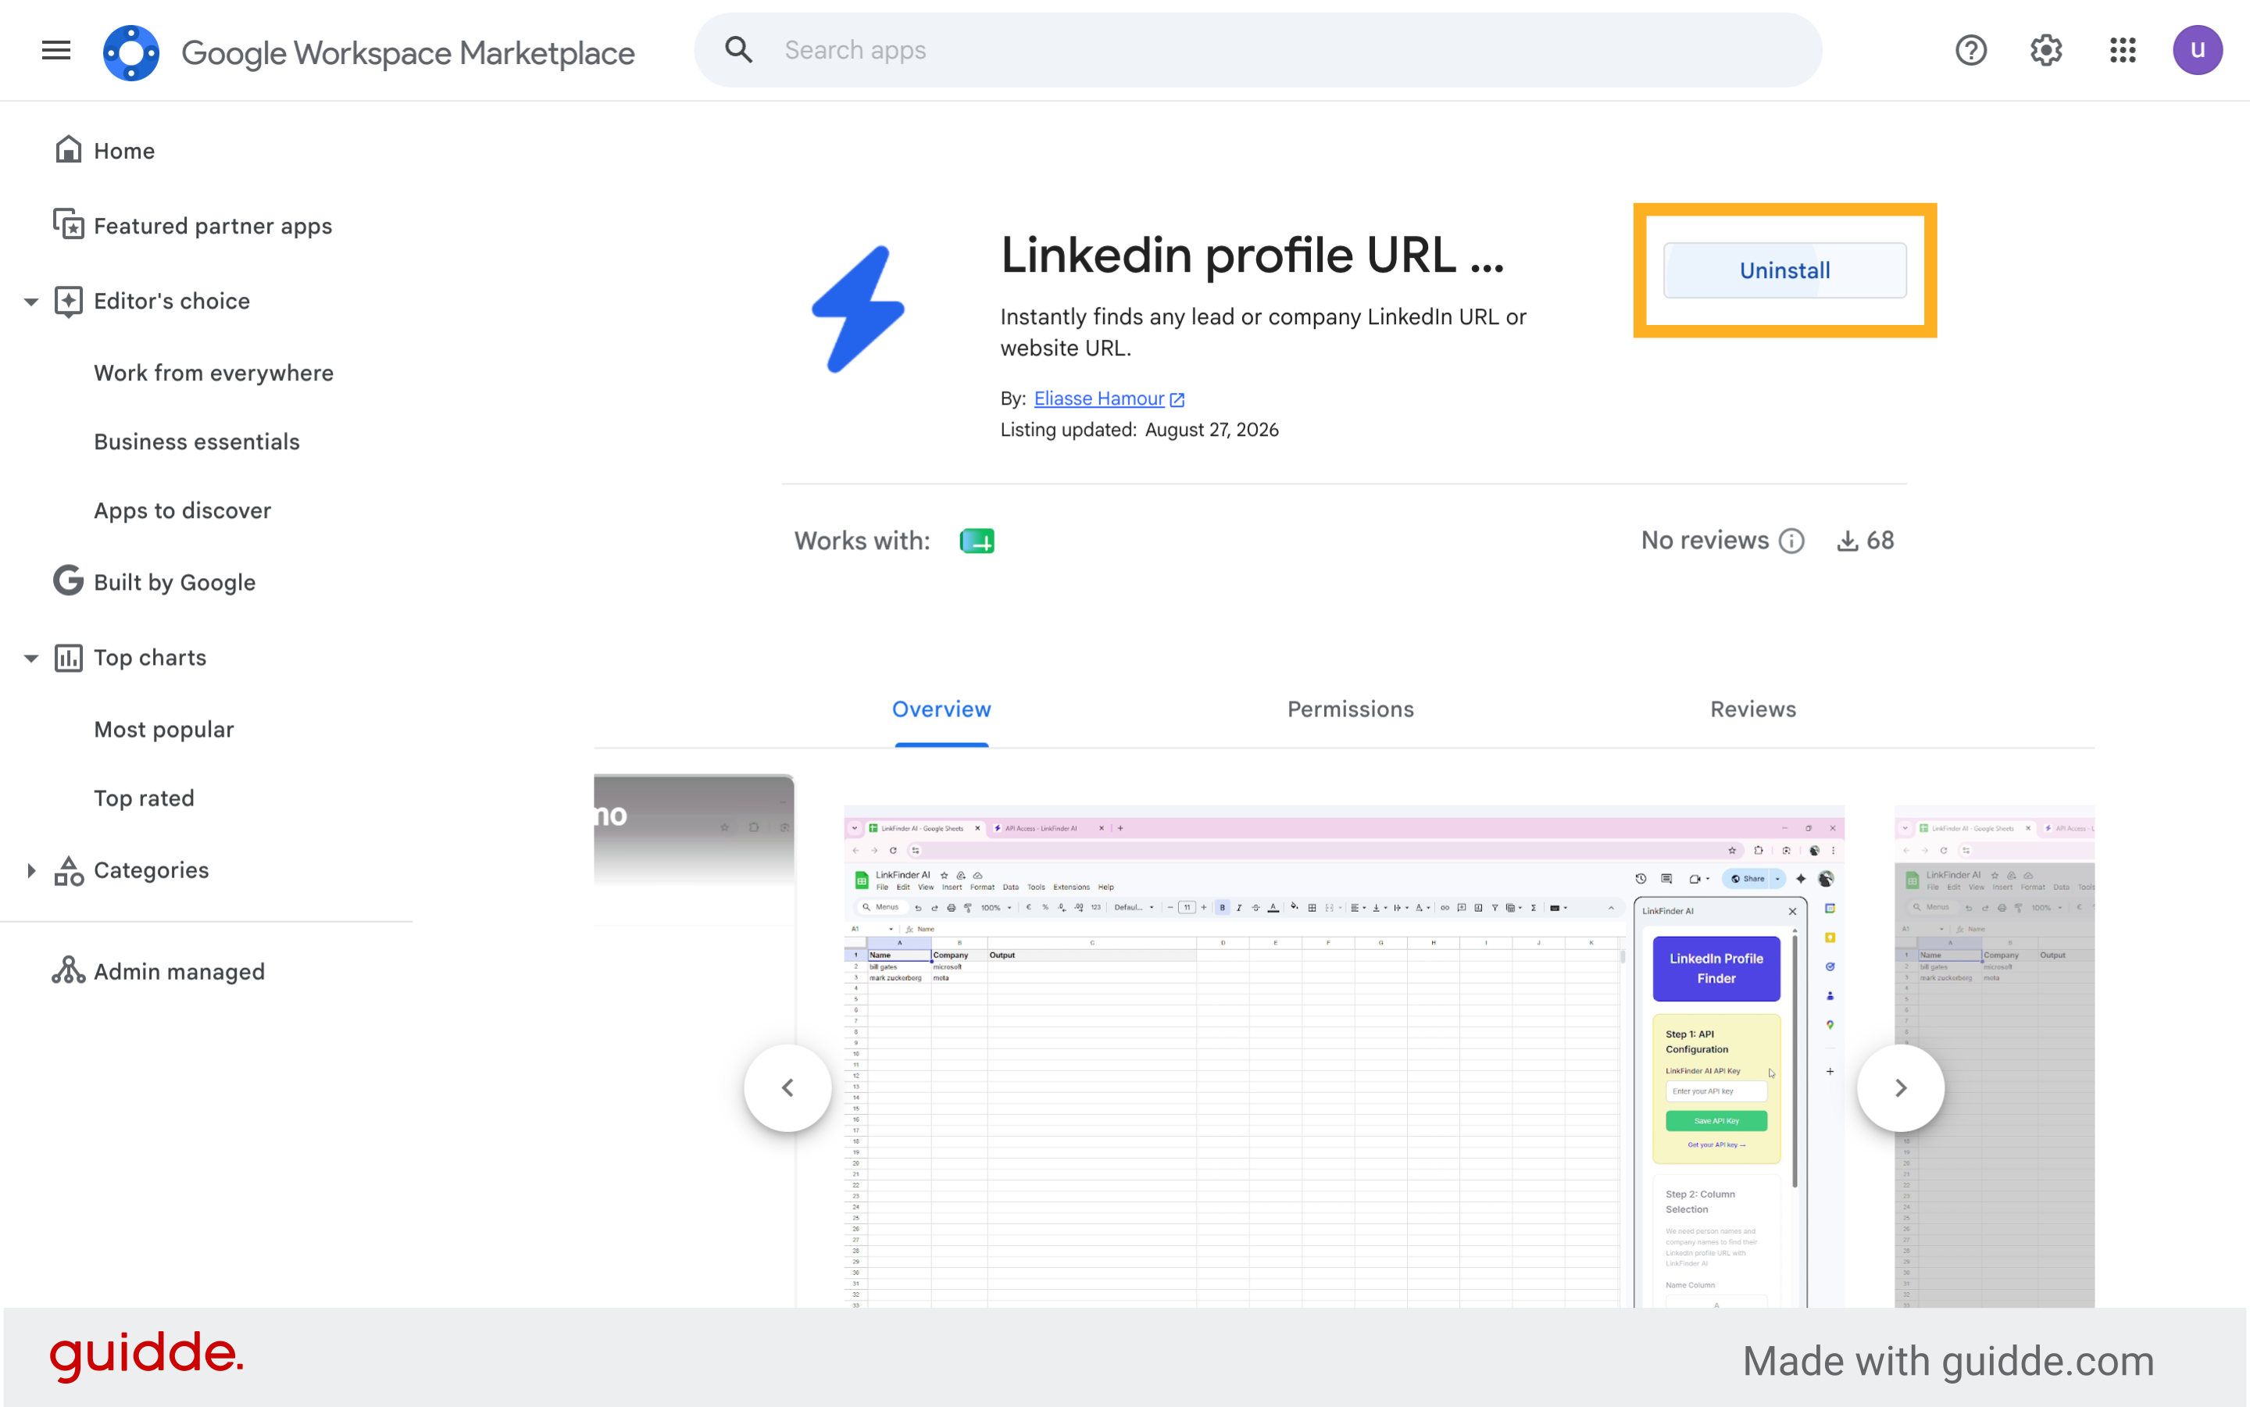Open the Google apps grid launcher
The width and height of the screenshot is (2250, 1407).
point(2123,50)
